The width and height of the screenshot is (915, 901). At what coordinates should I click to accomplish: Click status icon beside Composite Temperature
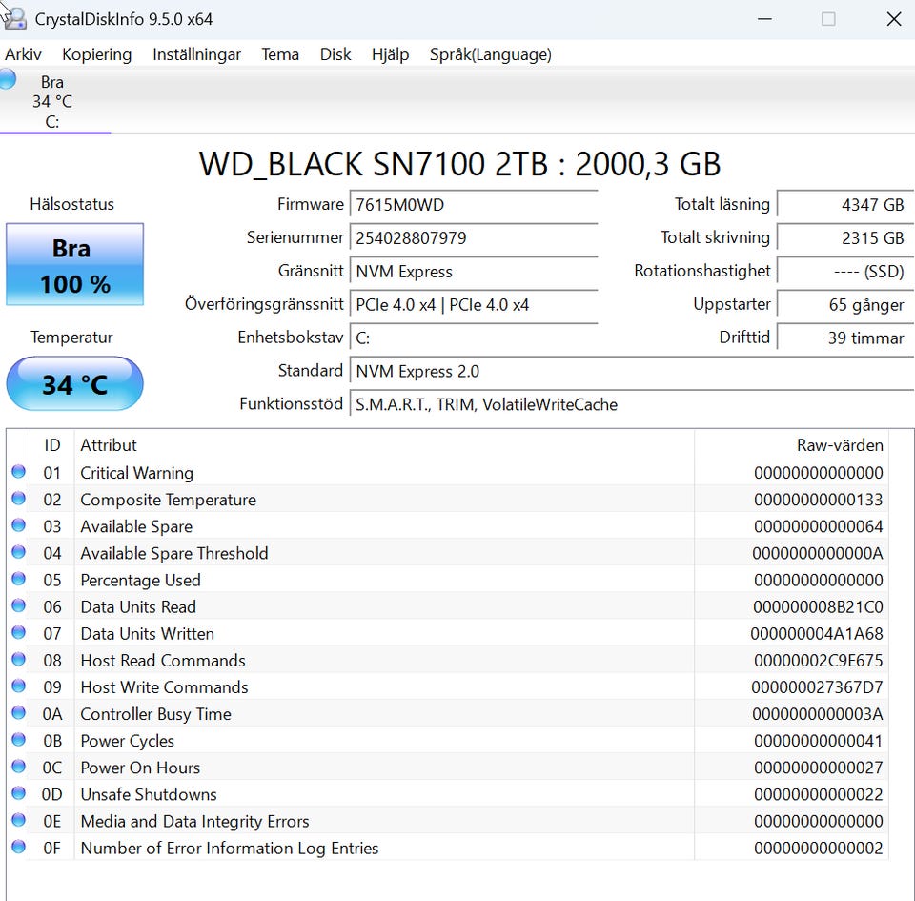point(18,500)
